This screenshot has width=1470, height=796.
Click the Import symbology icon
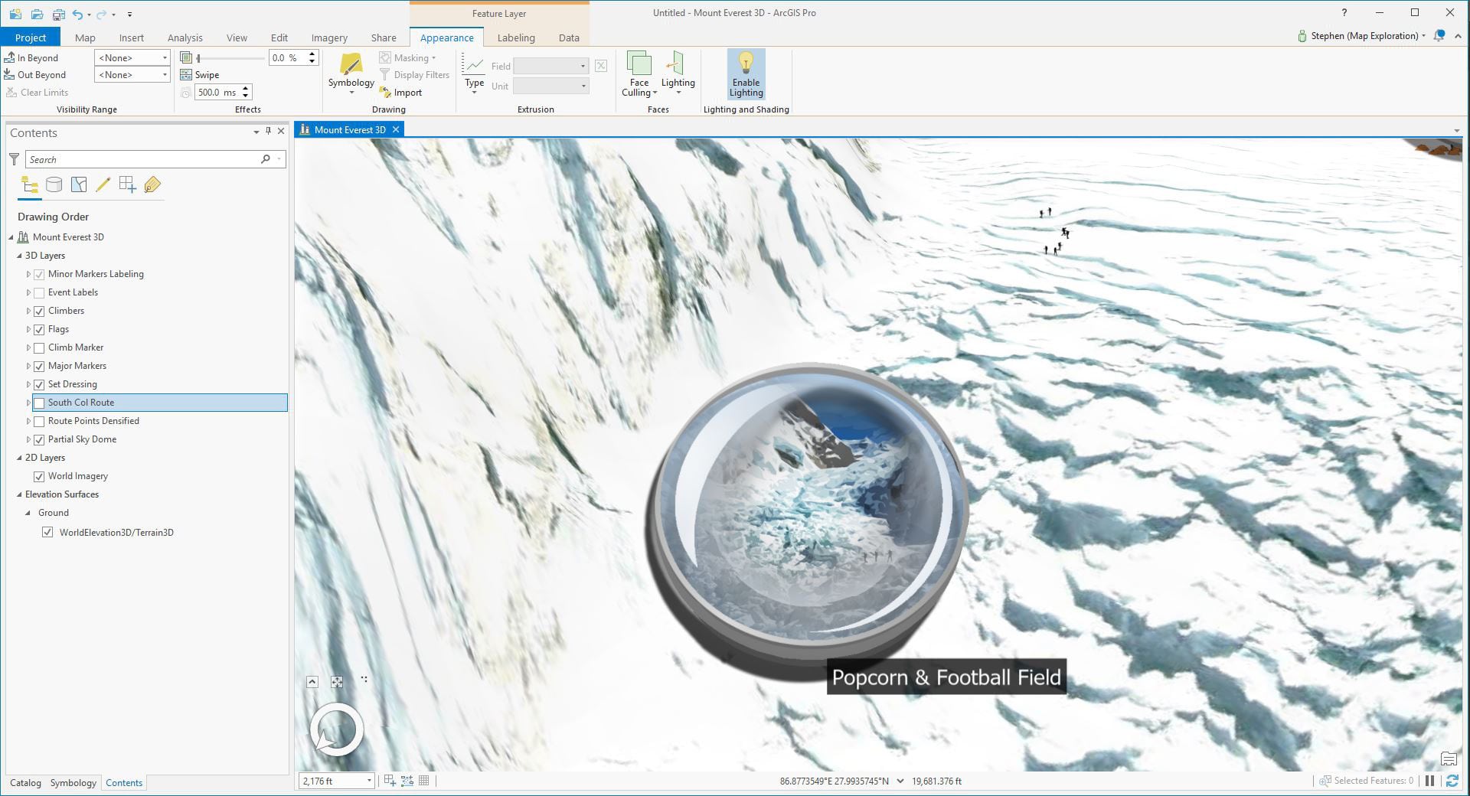pyautogui.click(x=385, y=93)
